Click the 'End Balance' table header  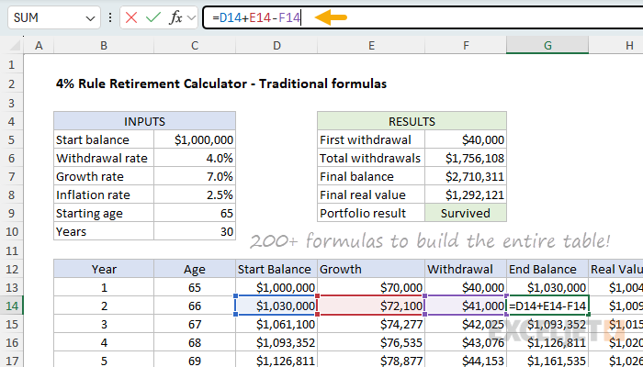pos(547,269)
